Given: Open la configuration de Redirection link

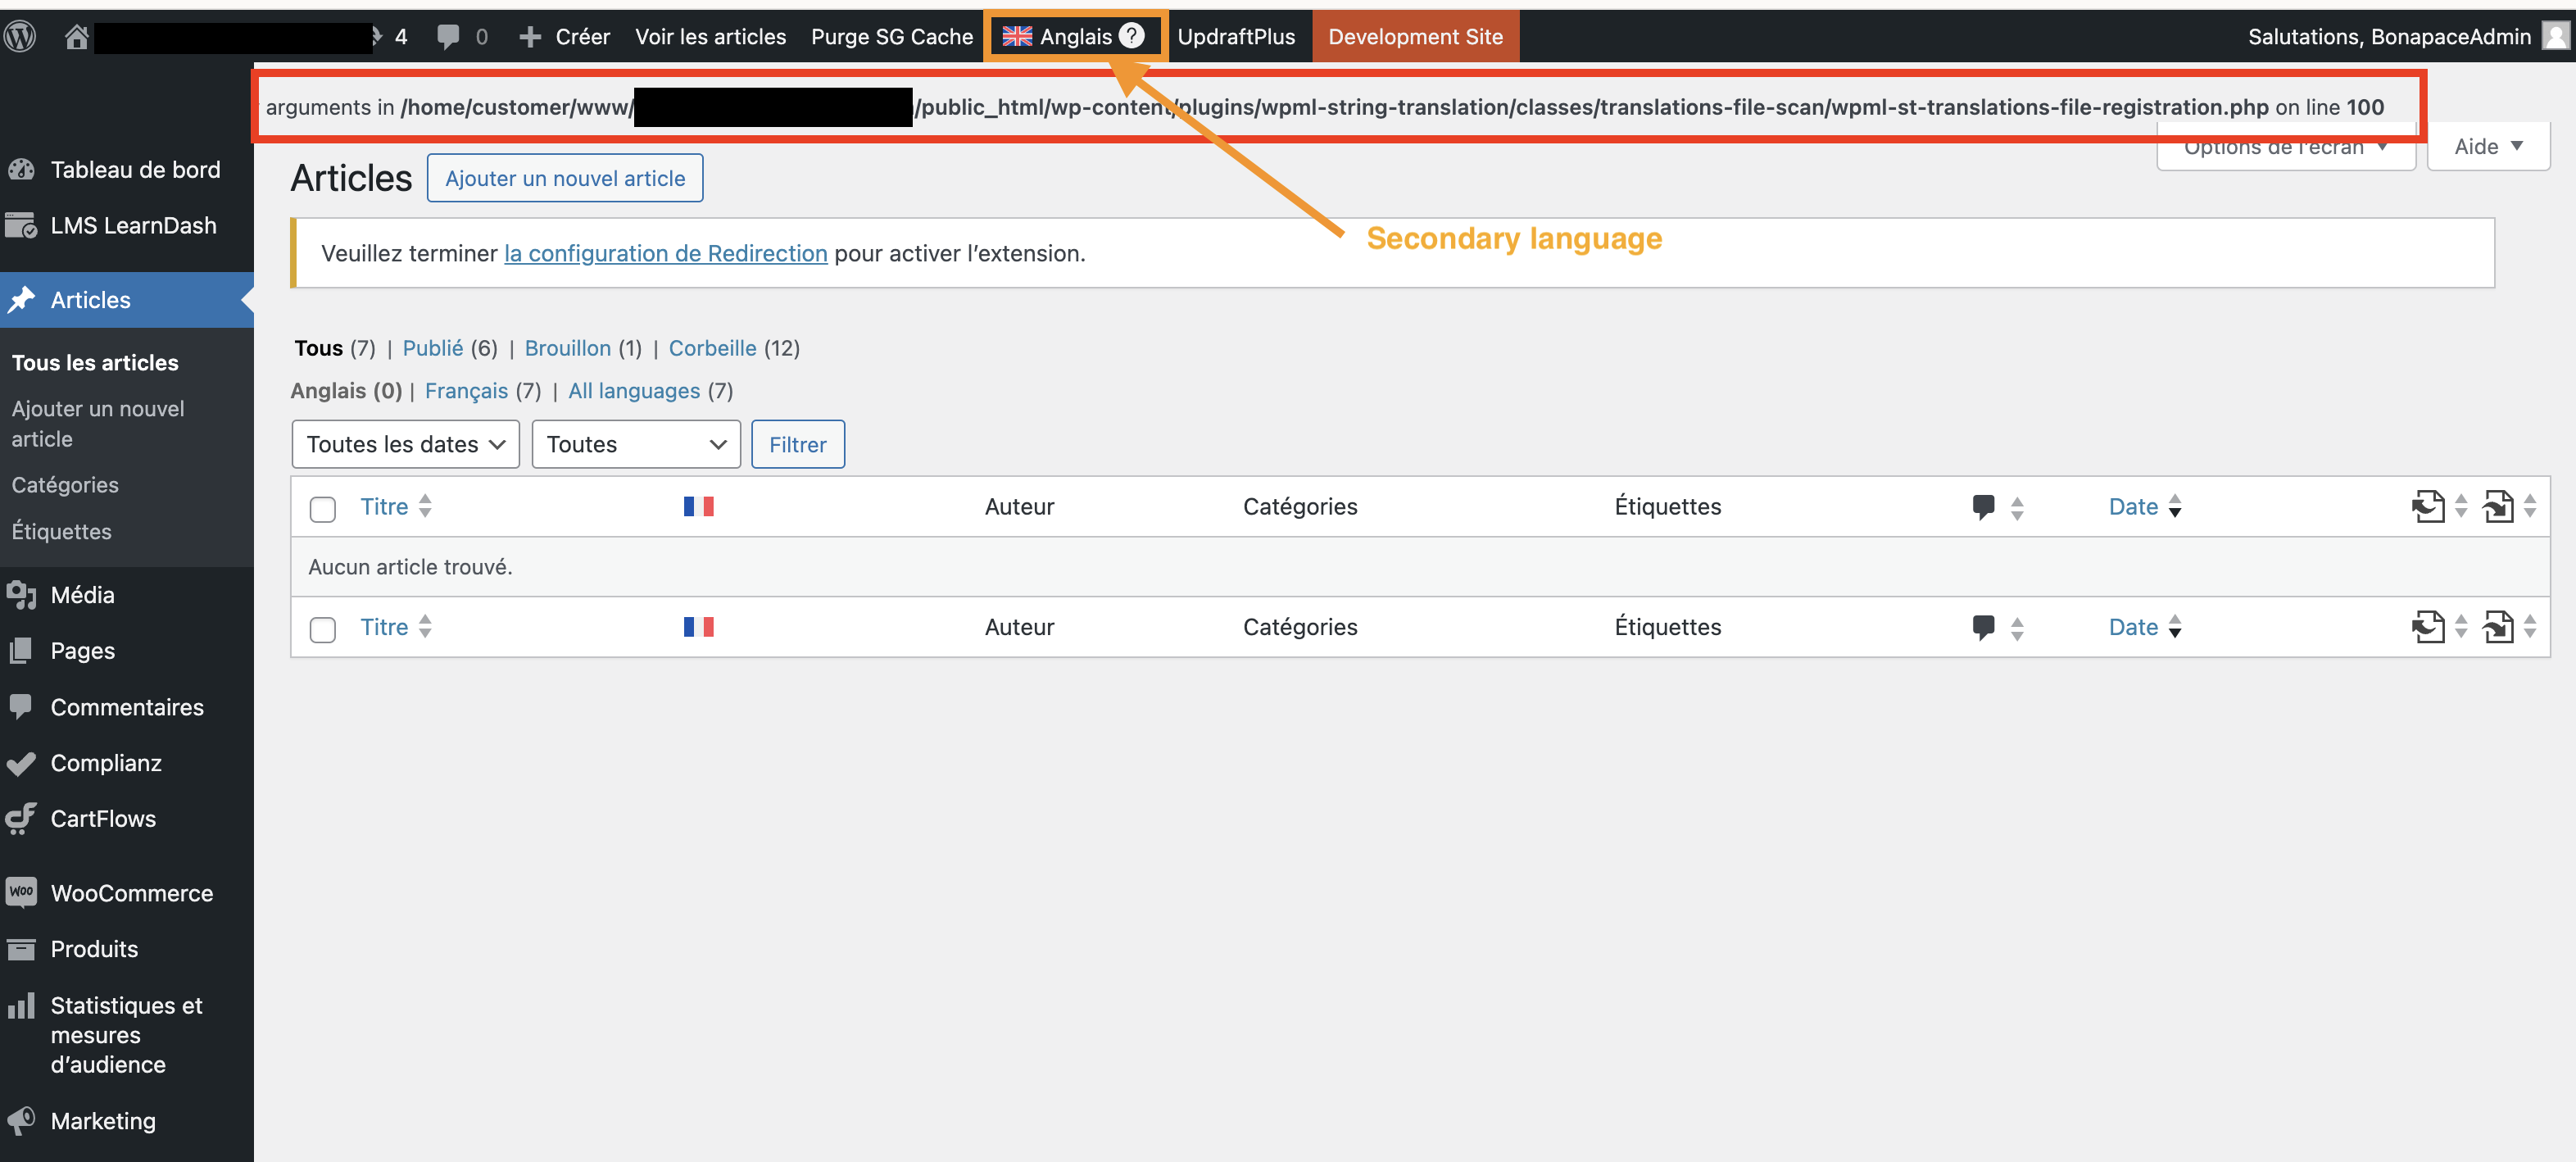Looking at the screenshot, I should pos(666,253).
